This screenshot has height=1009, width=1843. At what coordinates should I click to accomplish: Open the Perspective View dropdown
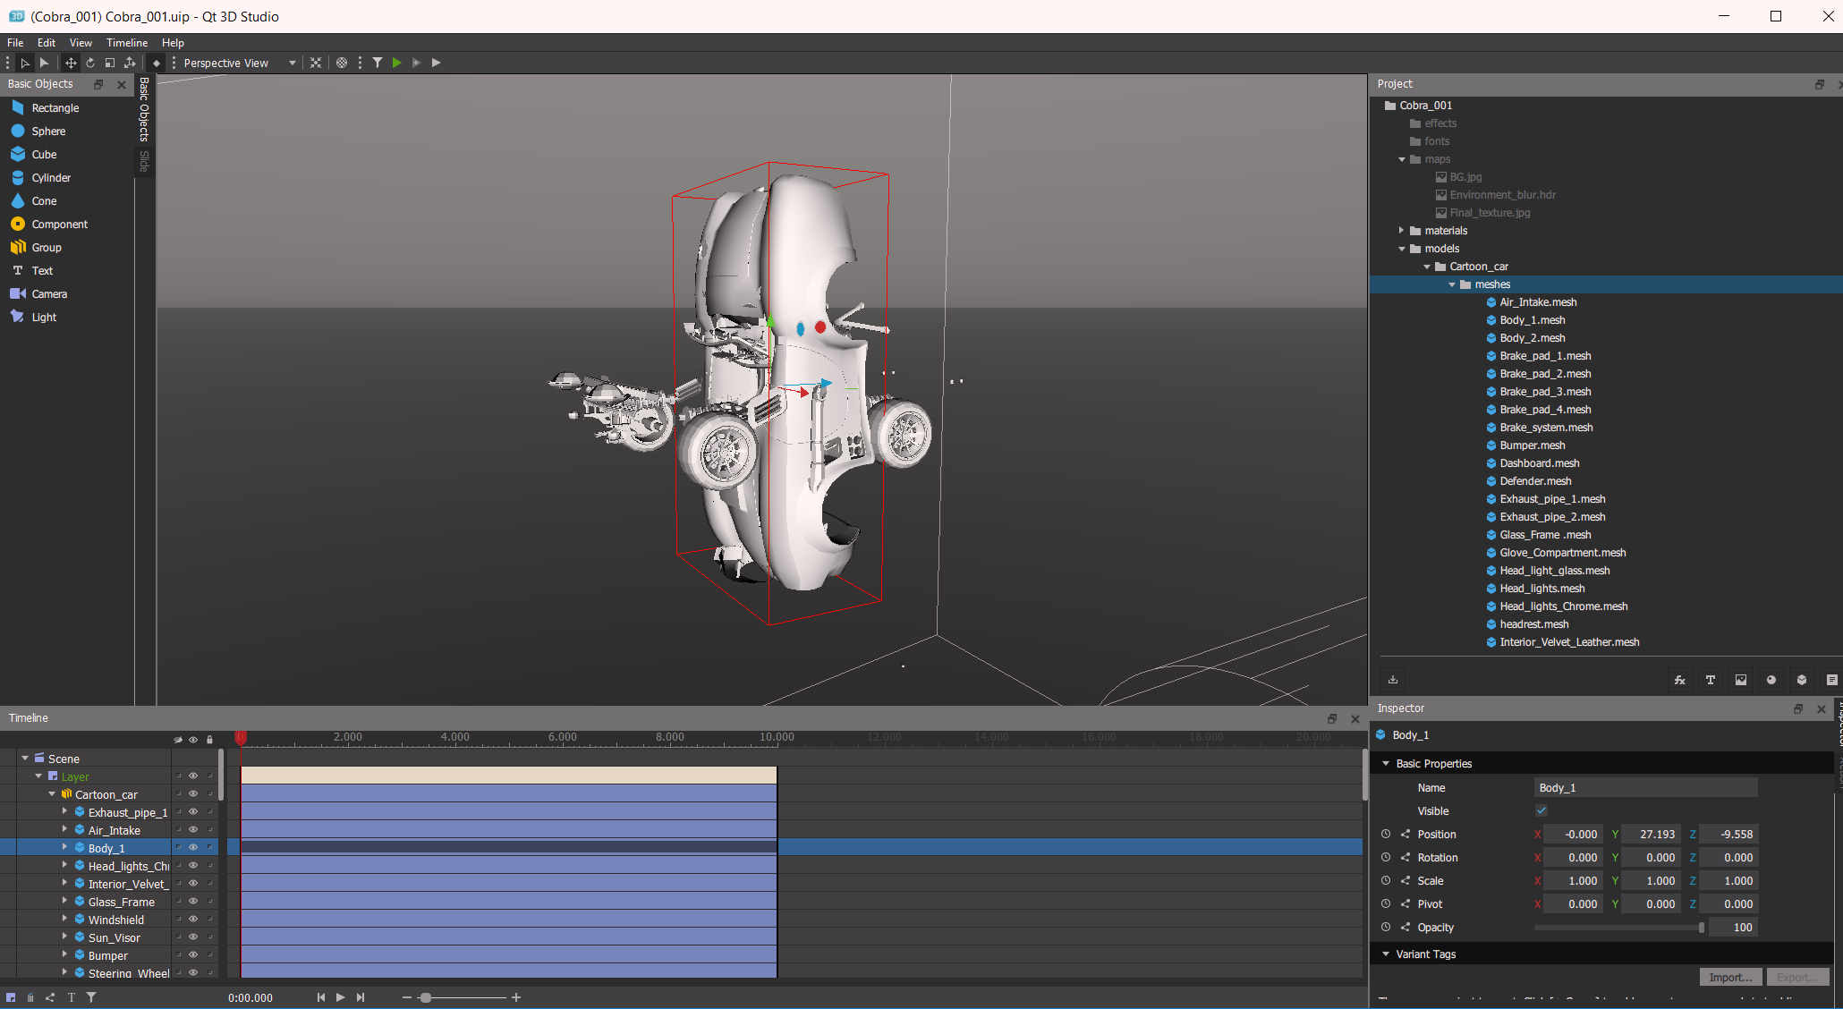[x=239, y=63]
